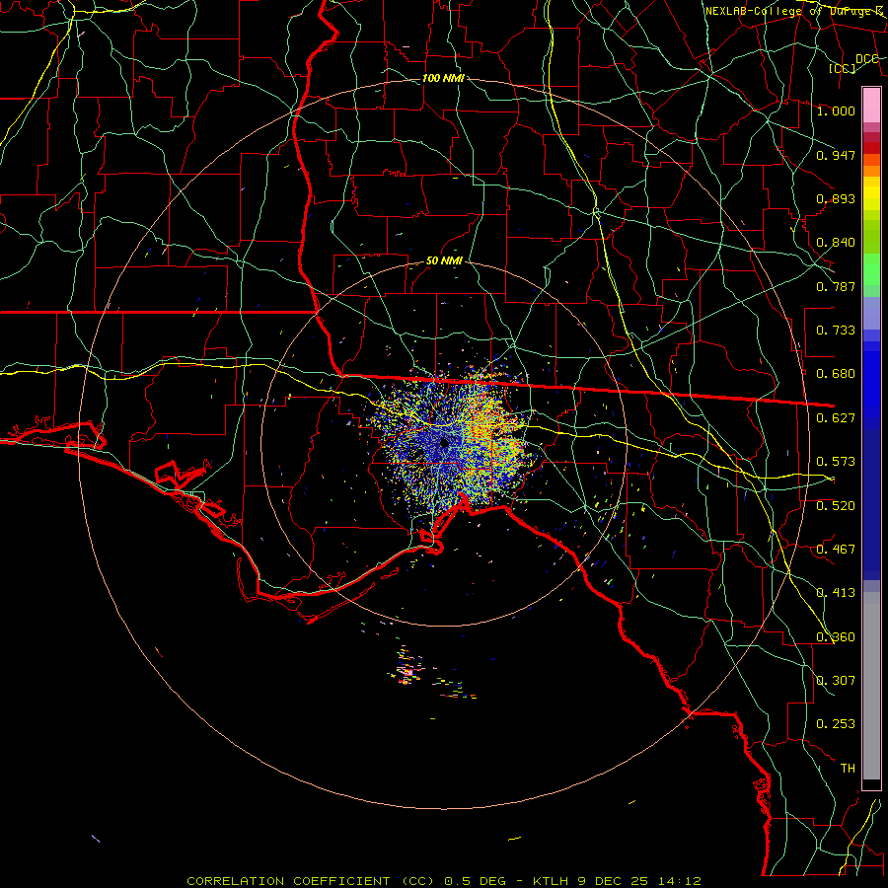This screenshot has width=888, height=888.
Task: Click the "0.5 DEG" elevation text
Action: [x=475, y=881]
